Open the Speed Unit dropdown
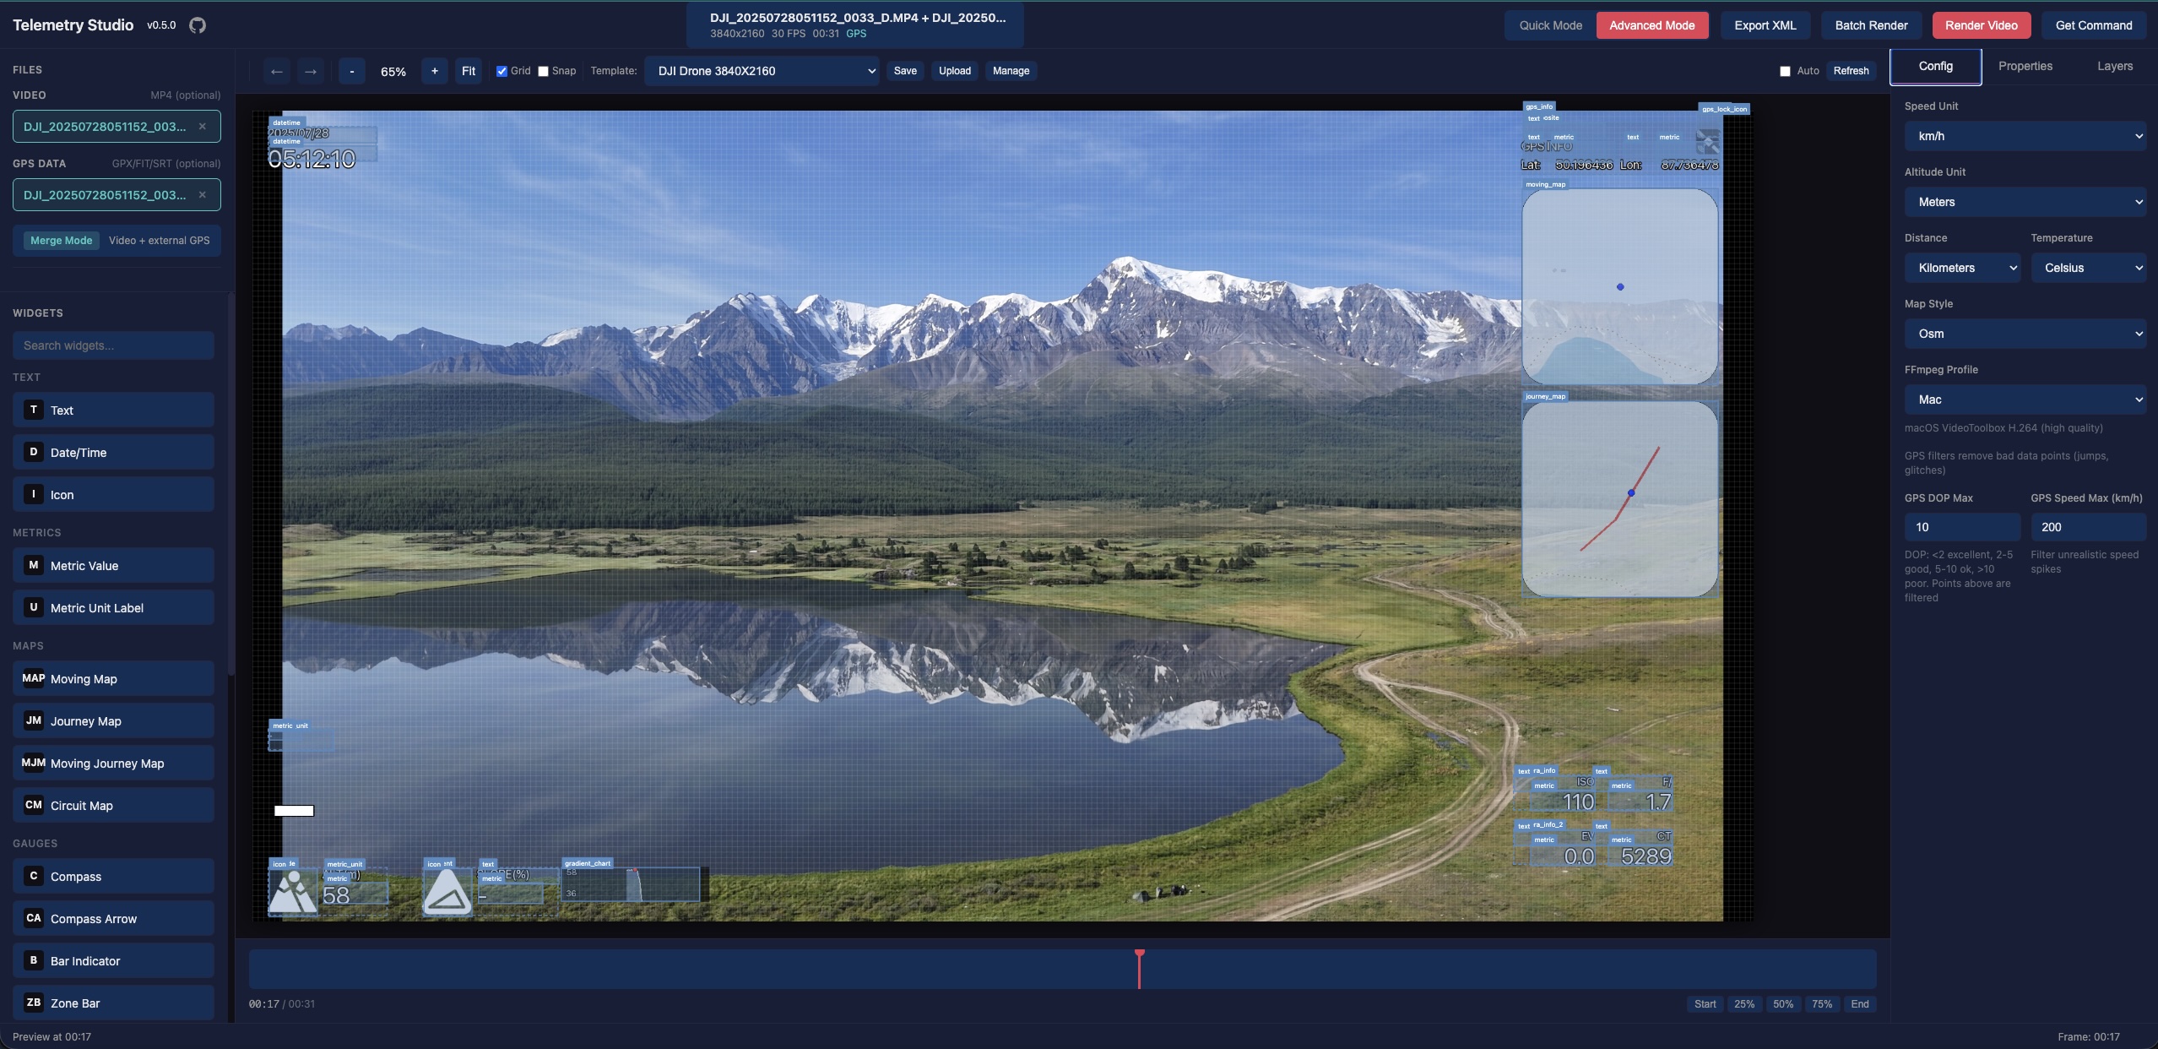The image size is (2158, 1049). [2024, 135]
